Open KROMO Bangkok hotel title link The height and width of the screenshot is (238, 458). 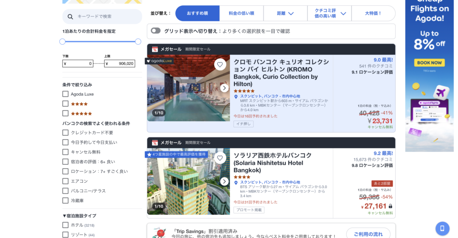[281, 73]
